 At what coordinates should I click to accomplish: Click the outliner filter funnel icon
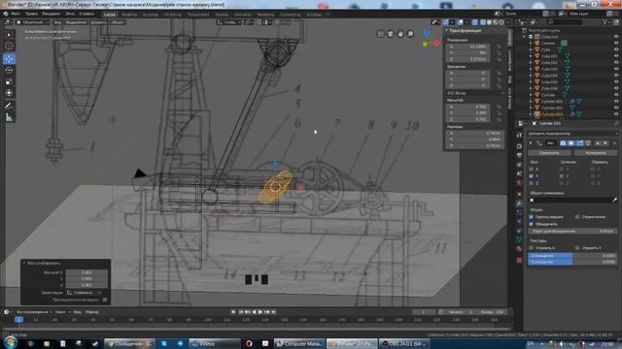[605, 22]
